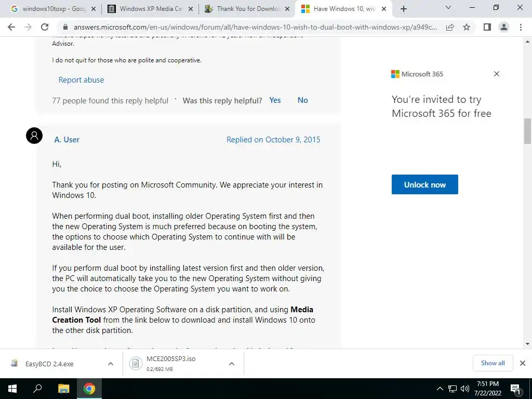Show all downloads
Viewport: 532px width, 399px height.
(x=493, y=363)
